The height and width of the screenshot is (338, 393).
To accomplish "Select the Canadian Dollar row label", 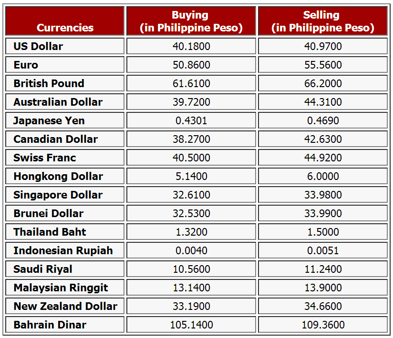I will [x=55, y=139].
